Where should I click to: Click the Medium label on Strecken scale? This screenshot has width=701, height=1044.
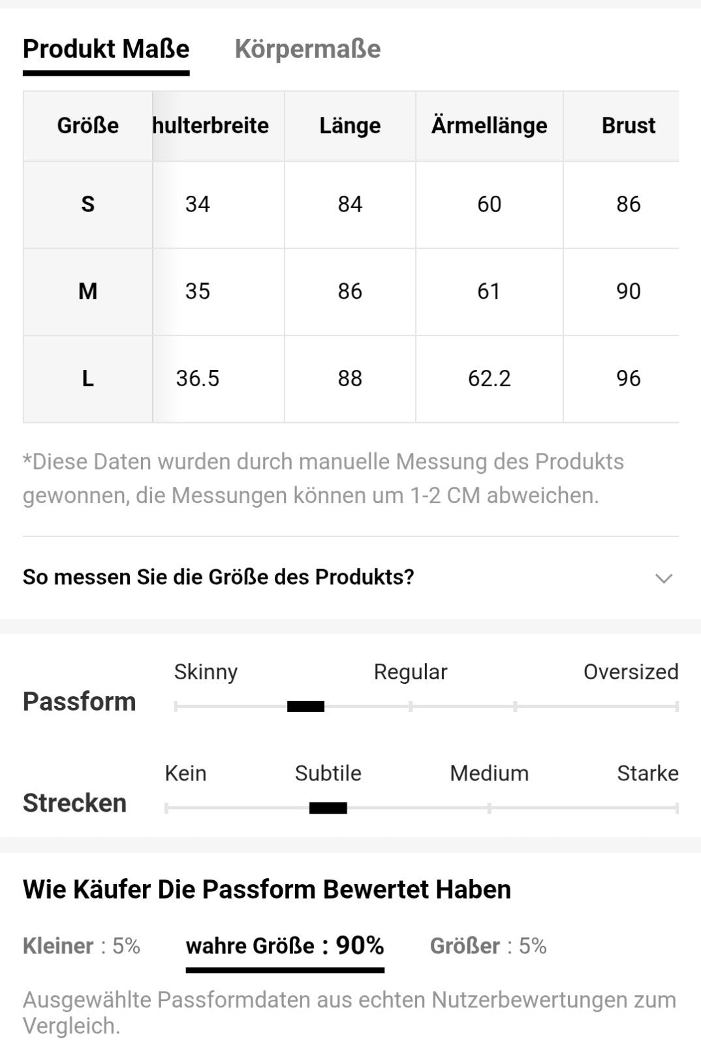[489, 773]
